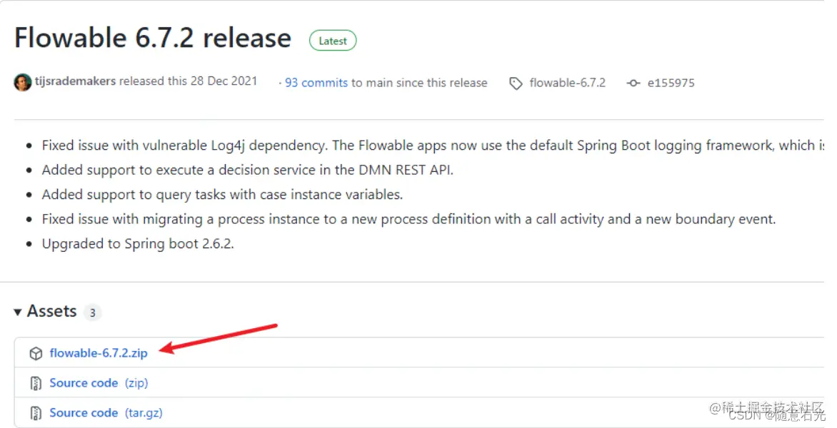
Task: Click the Assets disclosure triangle
Action: click(x=16, y=312)
